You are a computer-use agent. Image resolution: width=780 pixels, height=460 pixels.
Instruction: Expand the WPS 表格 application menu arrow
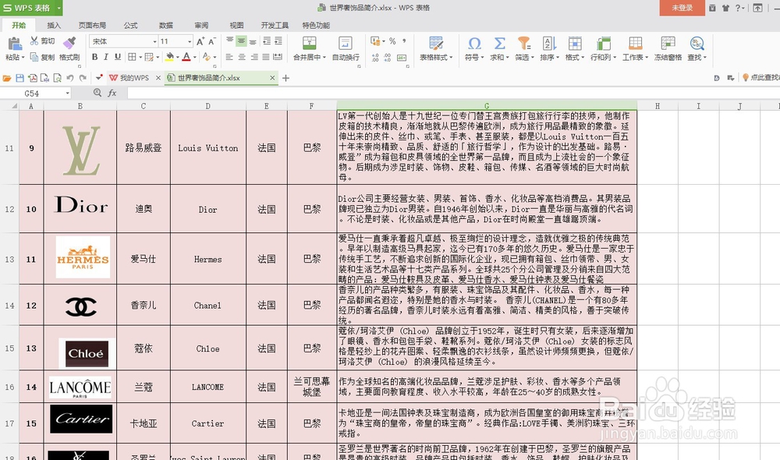[x=59, y=8]
